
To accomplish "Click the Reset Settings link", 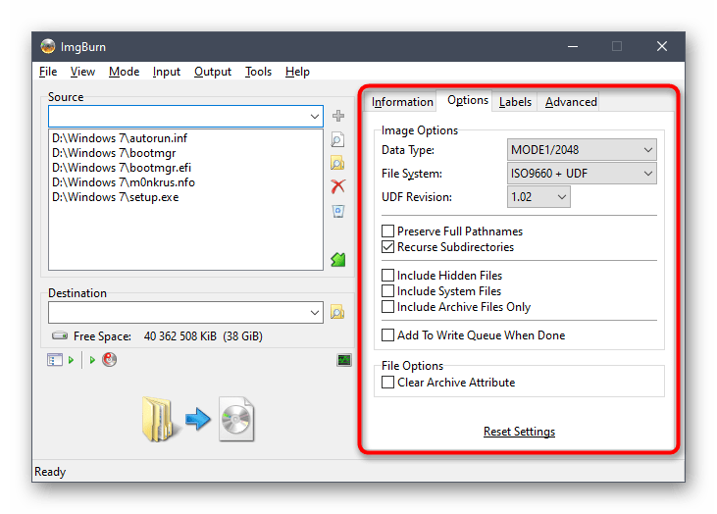I will pyautogui.click(x=519, y=432).
